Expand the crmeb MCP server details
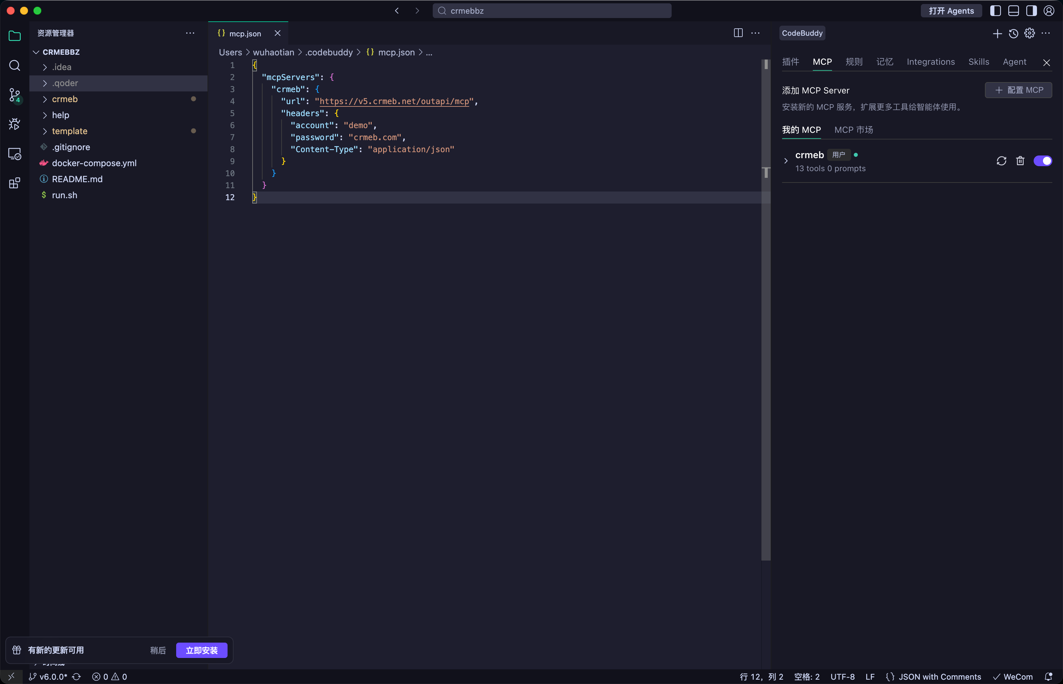 point(786,161)
